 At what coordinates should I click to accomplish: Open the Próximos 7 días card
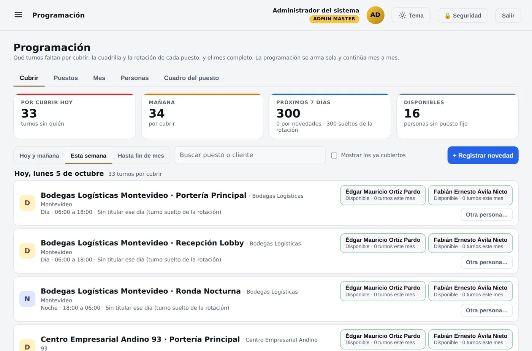click(330, 116)
